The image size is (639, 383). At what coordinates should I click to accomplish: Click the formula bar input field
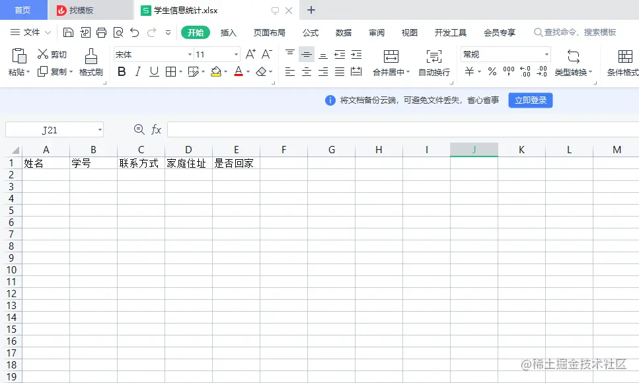point(402,129)
